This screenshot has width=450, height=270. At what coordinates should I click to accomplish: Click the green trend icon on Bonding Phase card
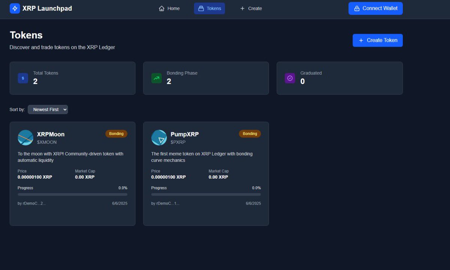coord(156,78)
